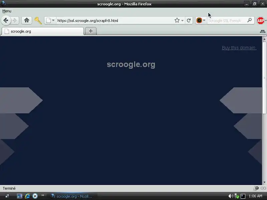The width and height of the screenshot is (267, 200).
Task: Click the Forward arrow navigation button
Action: tap(15, 20)
